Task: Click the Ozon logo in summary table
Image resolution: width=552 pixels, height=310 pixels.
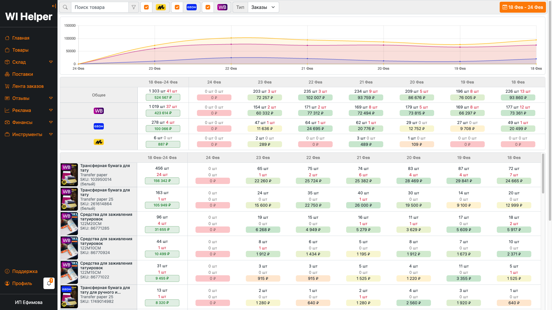Action: pos(99,126)
